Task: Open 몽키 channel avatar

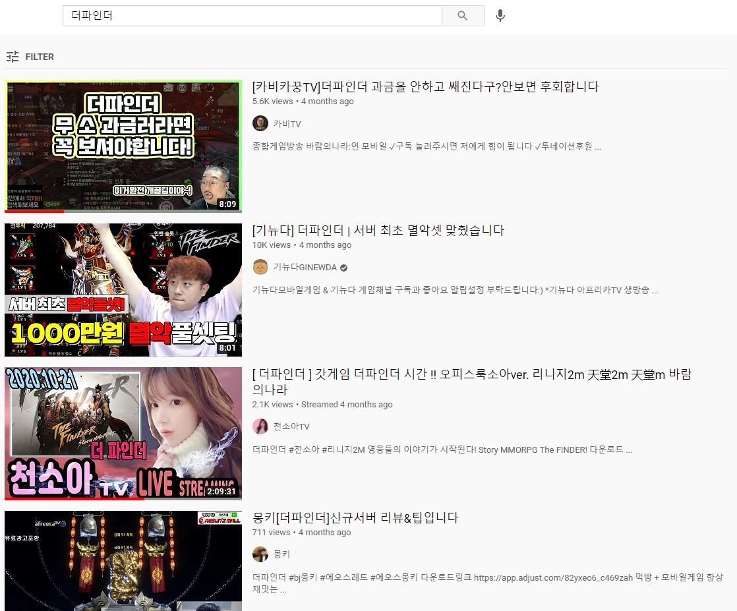Action: (260, 554)
